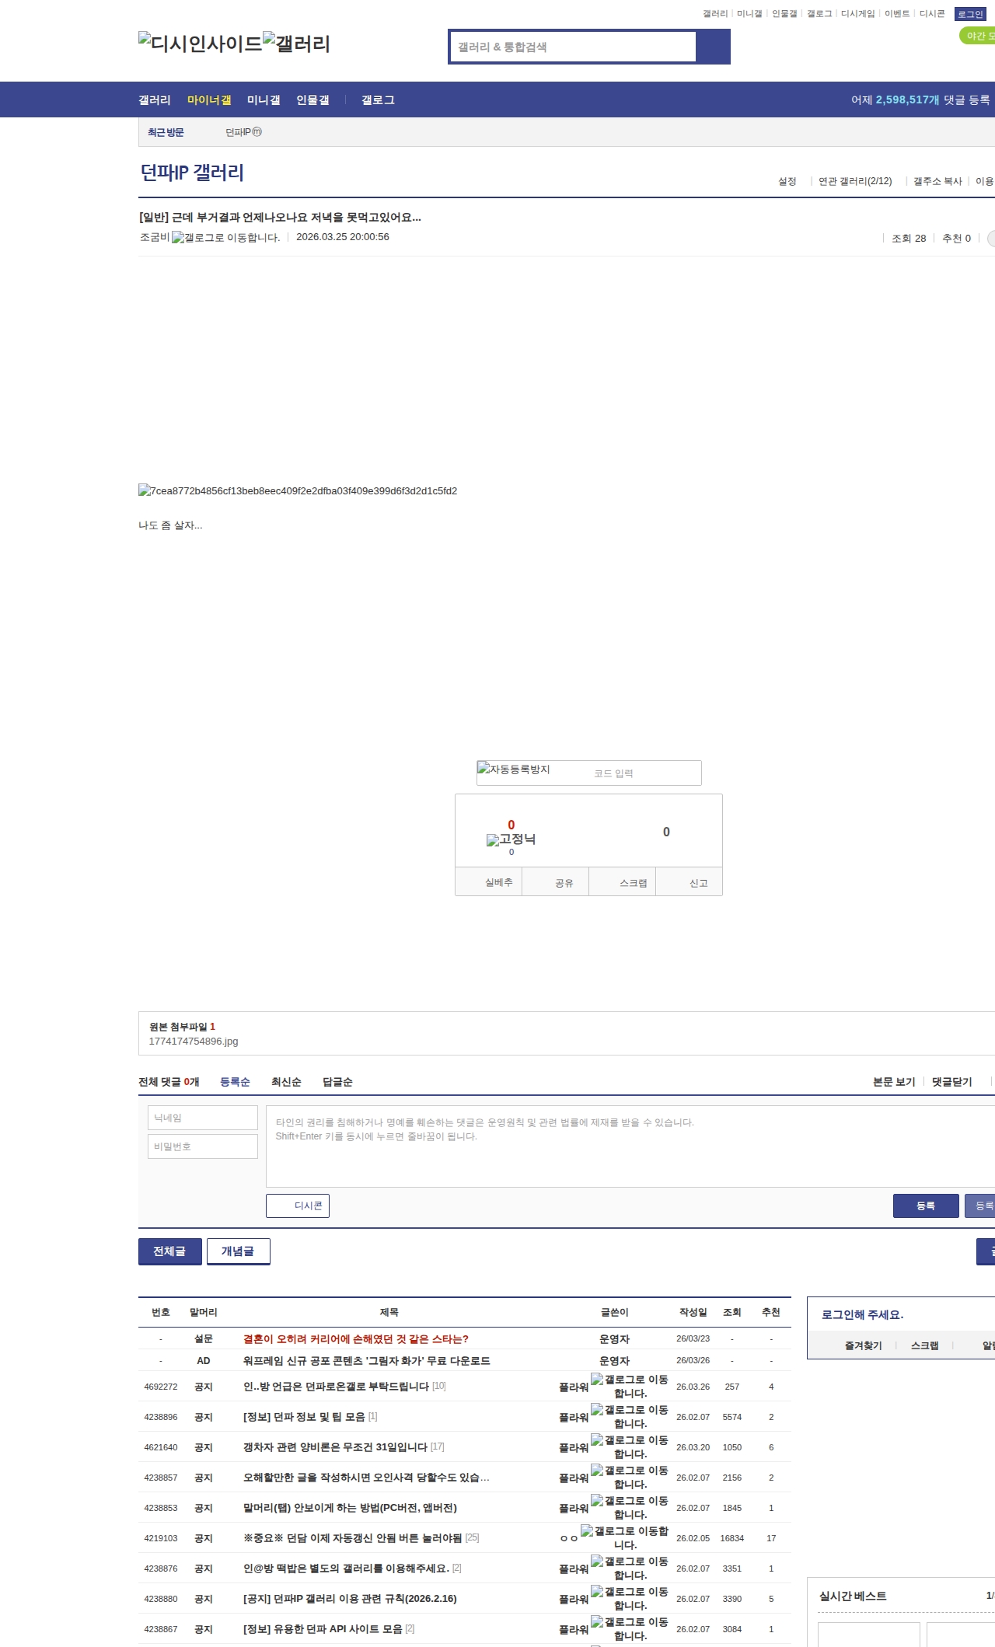Sort comments by 답글순
The width and height of the screenshot is (995, 1647).
click(x=337, y=1082)
